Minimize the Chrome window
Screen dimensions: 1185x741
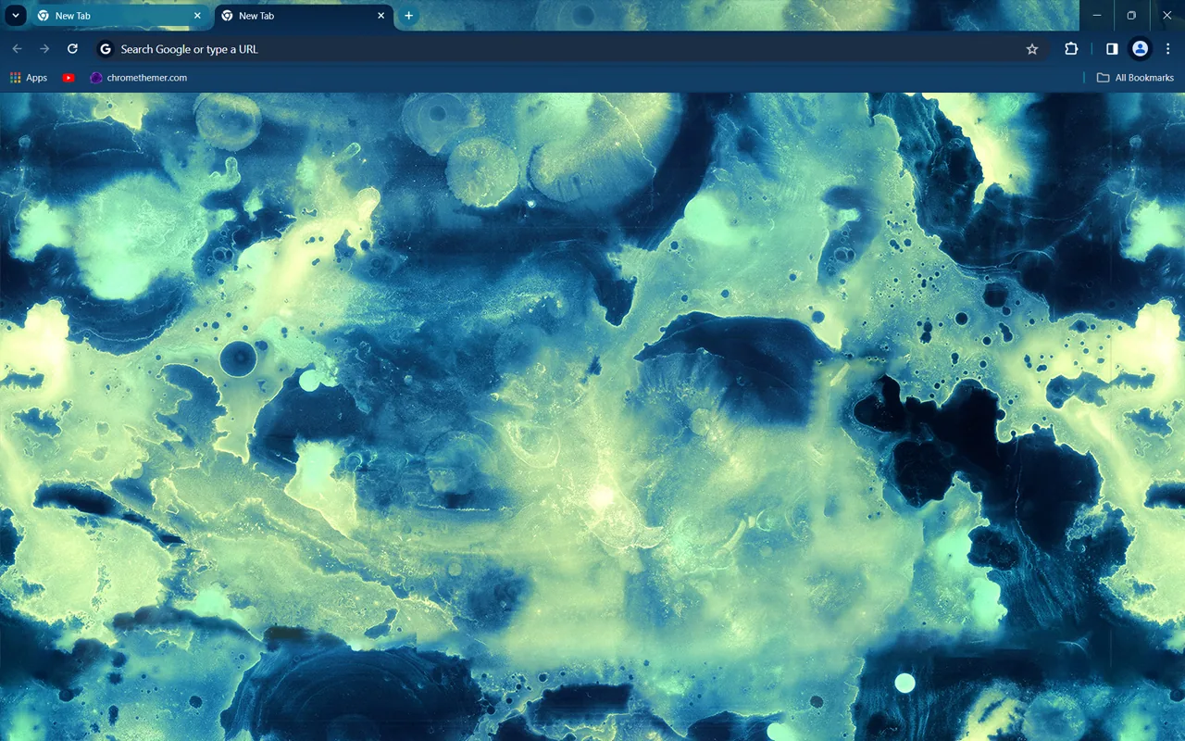(1097, 16)
